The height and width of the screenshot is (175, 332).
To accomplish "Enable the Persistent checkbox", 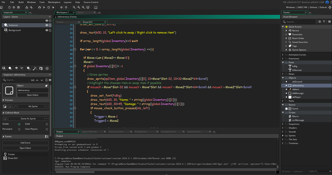I will (x=19, y=129).
